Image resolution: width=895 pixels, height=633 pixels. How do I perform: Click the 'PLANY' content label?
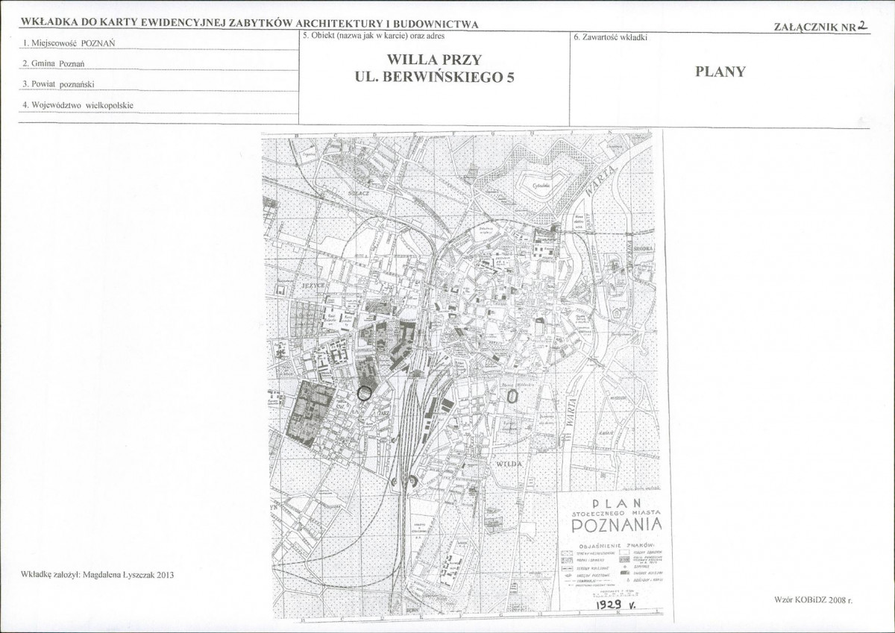[x=720, y=72]
